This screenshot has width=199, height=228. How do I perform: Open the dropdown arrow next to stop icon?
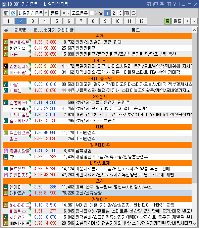click(68, 13)
